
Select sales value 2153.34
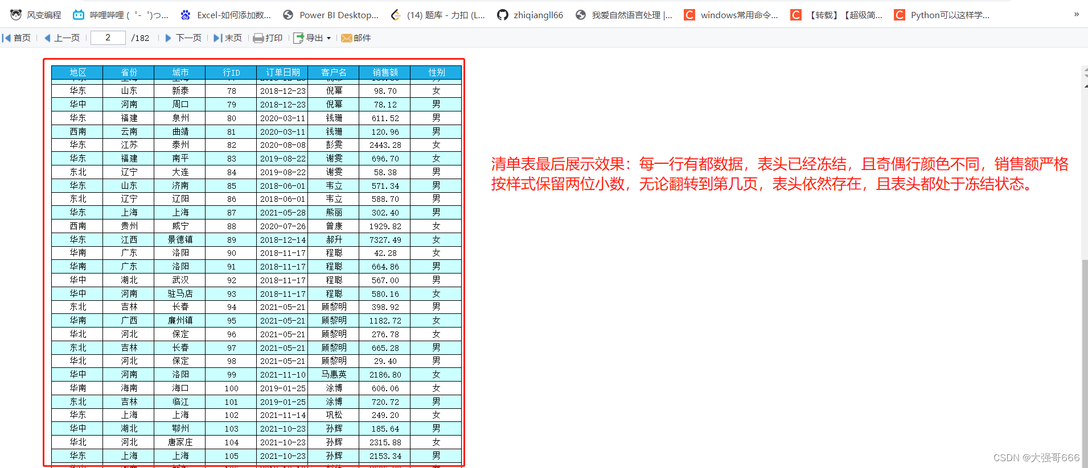pyautogui.click(x=385, y=456)
